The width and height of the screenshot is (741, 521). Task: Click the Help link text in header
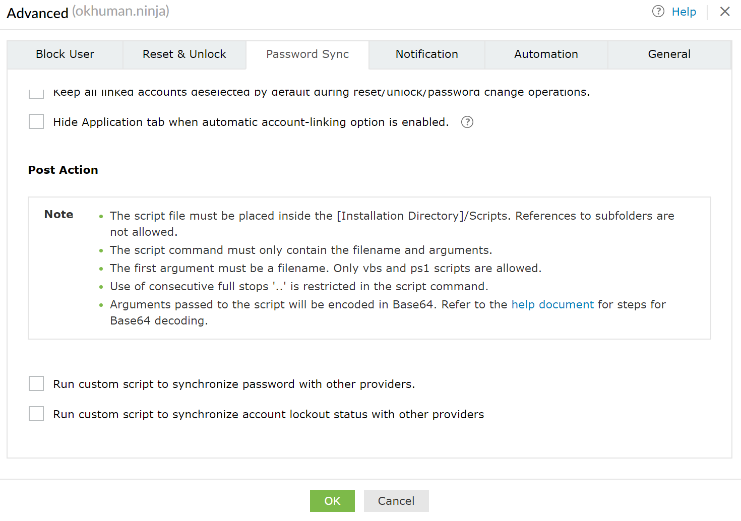click(x=684, y=12)
